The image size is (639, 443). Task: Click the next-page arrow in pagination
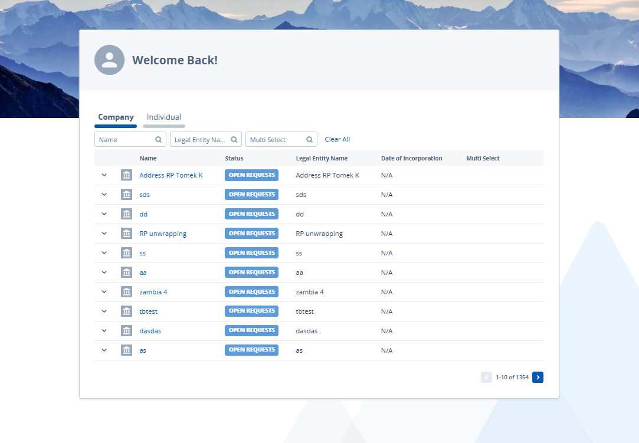click(538, 377)
